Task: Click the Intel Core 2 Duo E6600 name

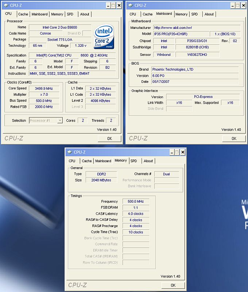Action: click(60, 27)
